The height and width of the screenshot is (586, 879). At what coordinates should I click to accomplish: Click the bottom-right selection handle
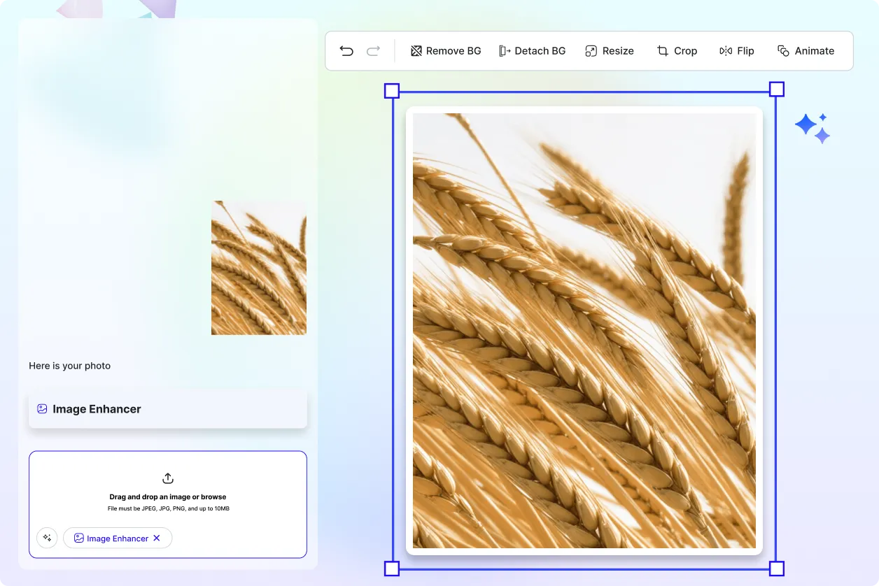777,569
